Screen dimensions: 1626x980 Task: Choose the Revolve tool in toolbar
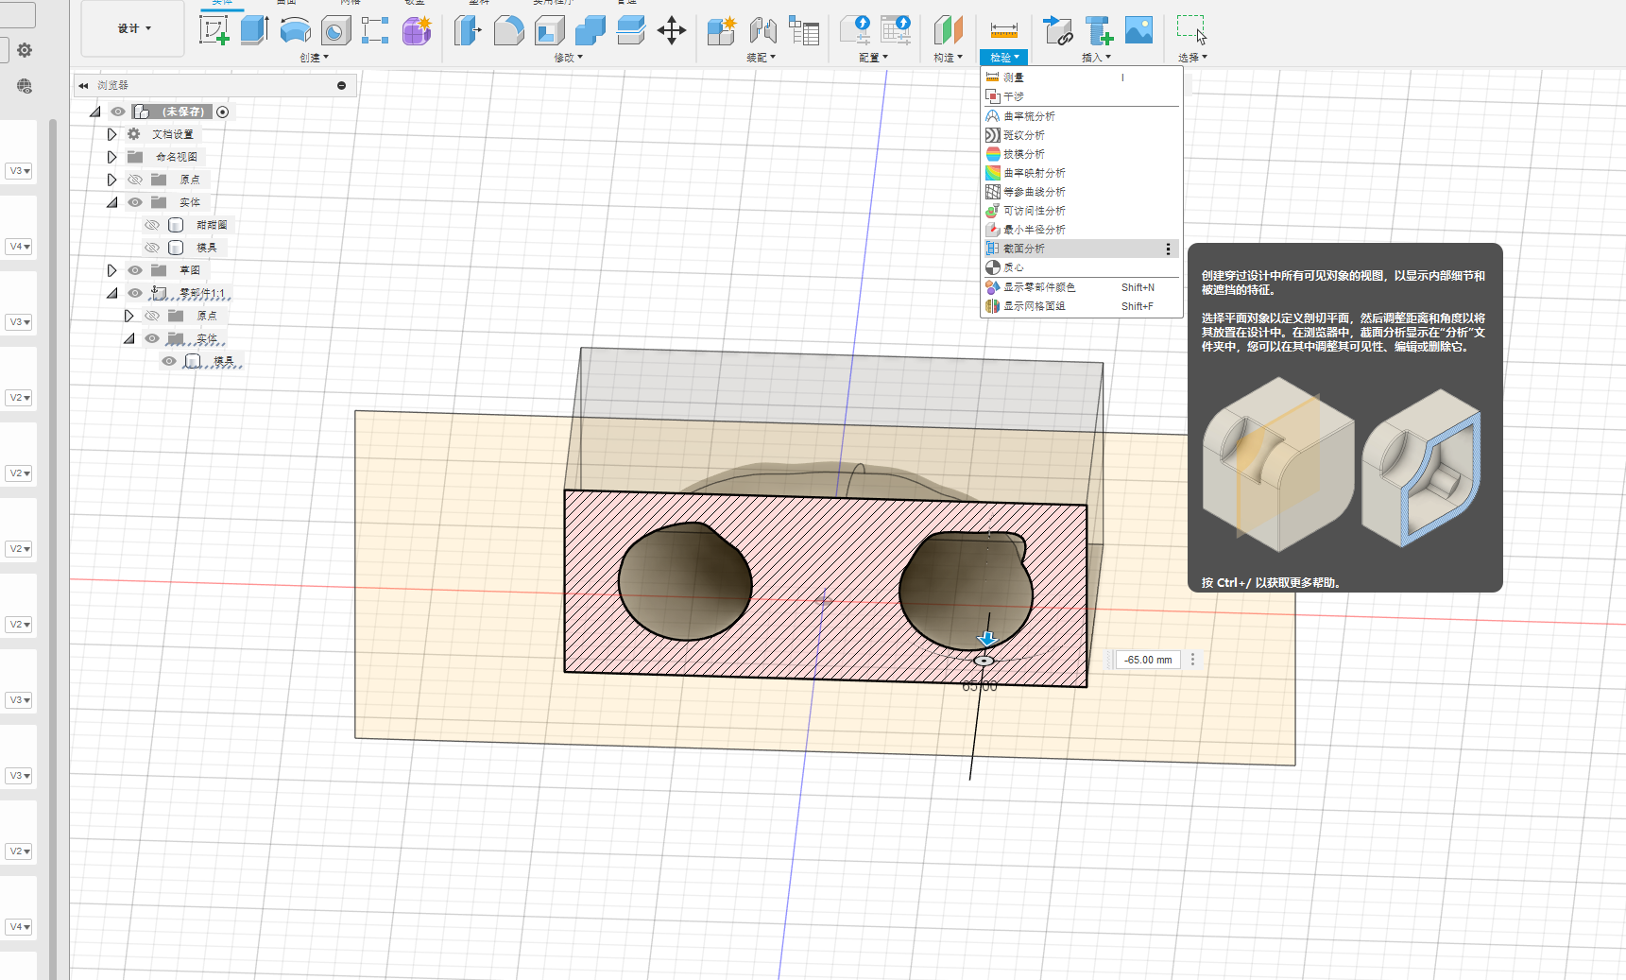coord(295,30)
